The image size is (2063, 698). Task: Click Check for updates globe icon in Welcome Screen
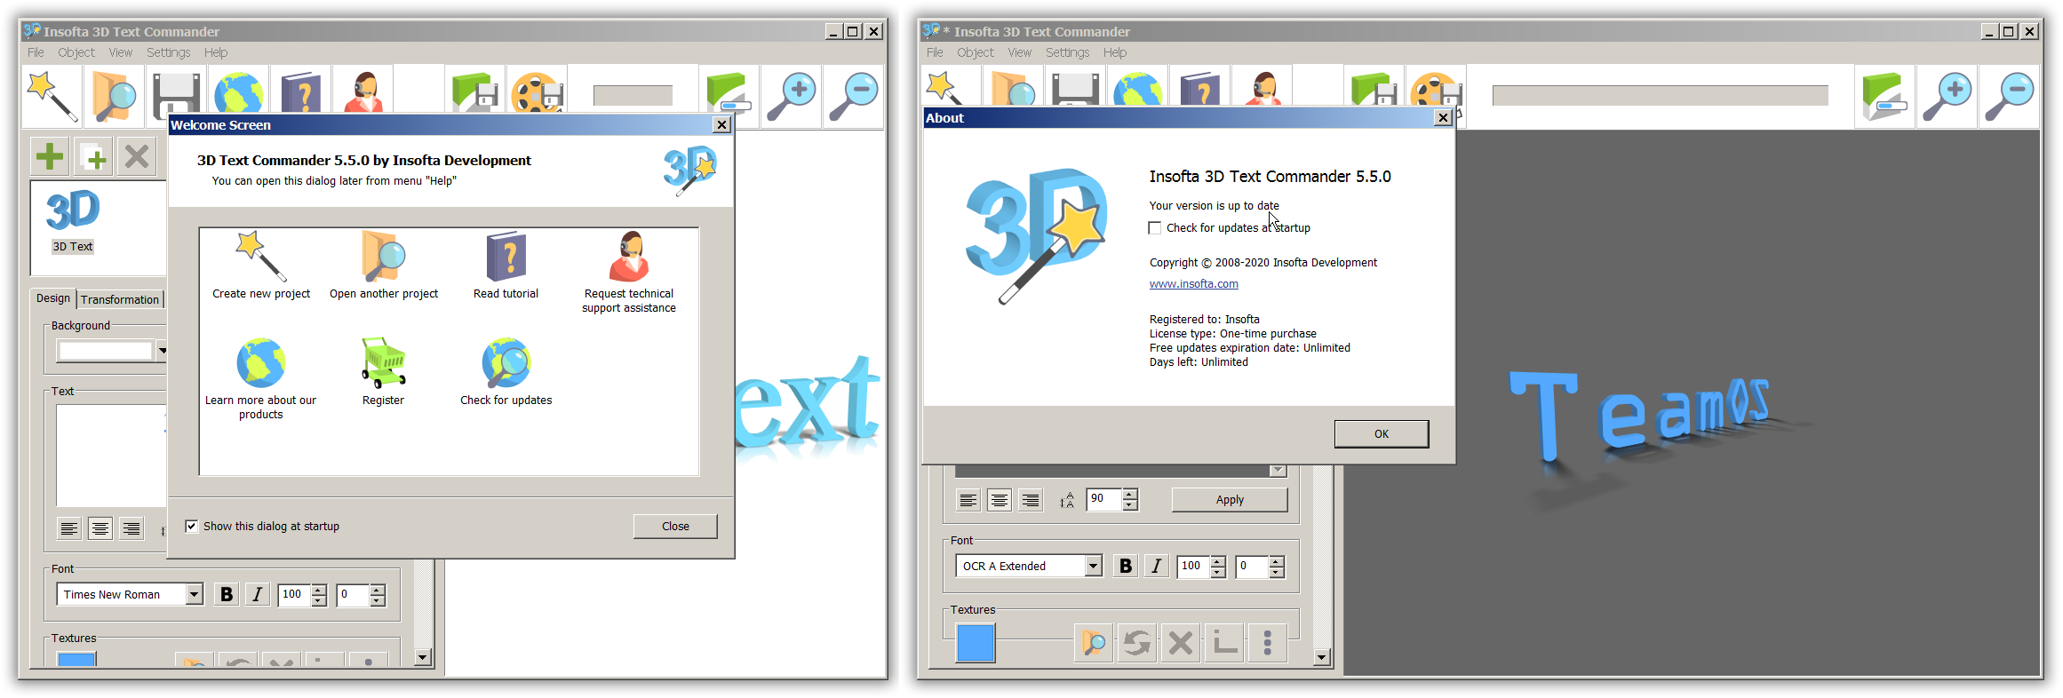coord(506,362)
